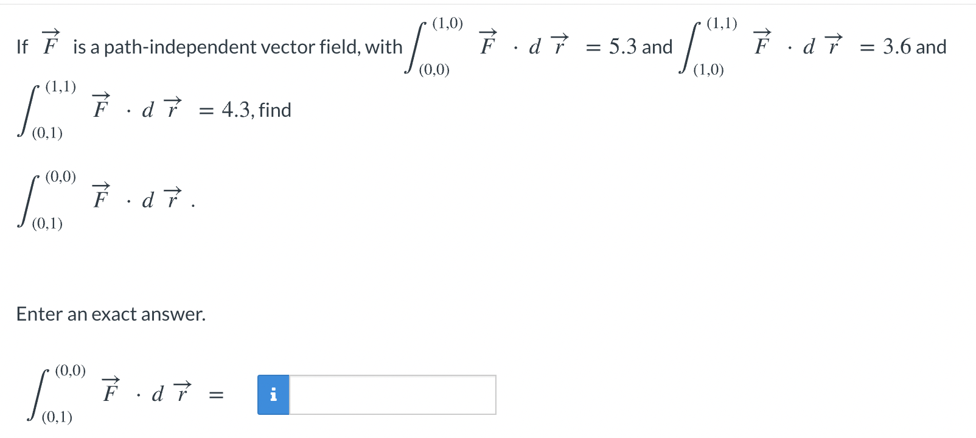Click the dot product symbol in the last integral
The image size is (976, 438).
pyautogui.click(x=139, y=395)
